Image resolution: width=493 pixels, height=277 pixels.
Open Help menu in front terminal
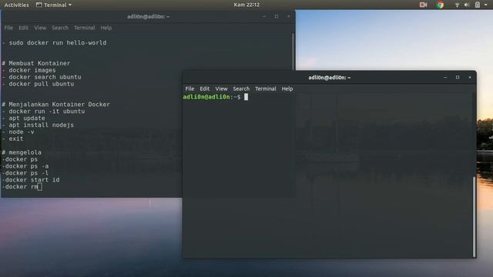tap(287, 89)
